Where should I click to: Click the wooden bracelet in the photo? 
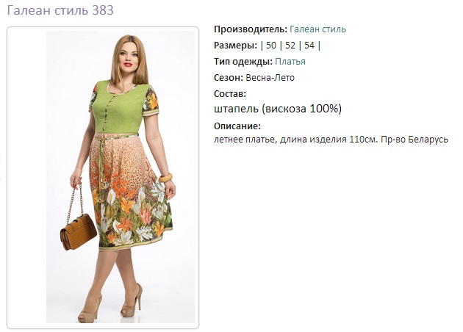(165, 178)
